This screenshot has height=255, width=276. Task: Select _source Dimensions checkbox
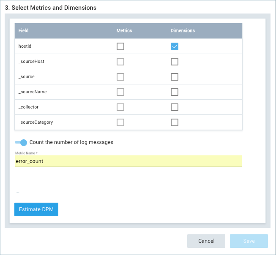[175, 77]
